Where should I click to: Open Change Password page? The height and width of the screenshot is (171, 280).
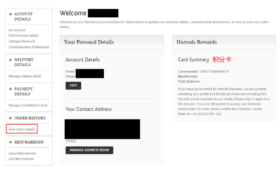22,41
